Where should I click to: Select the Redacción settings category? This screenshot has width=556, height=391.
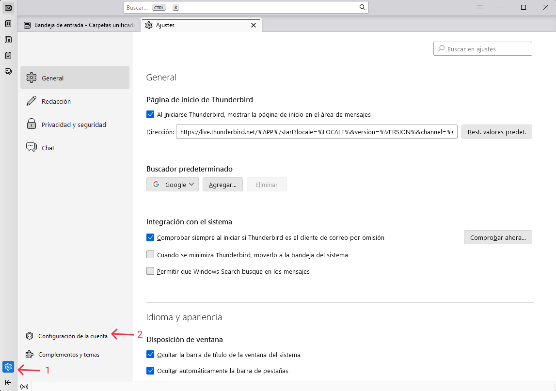[56, 101]
